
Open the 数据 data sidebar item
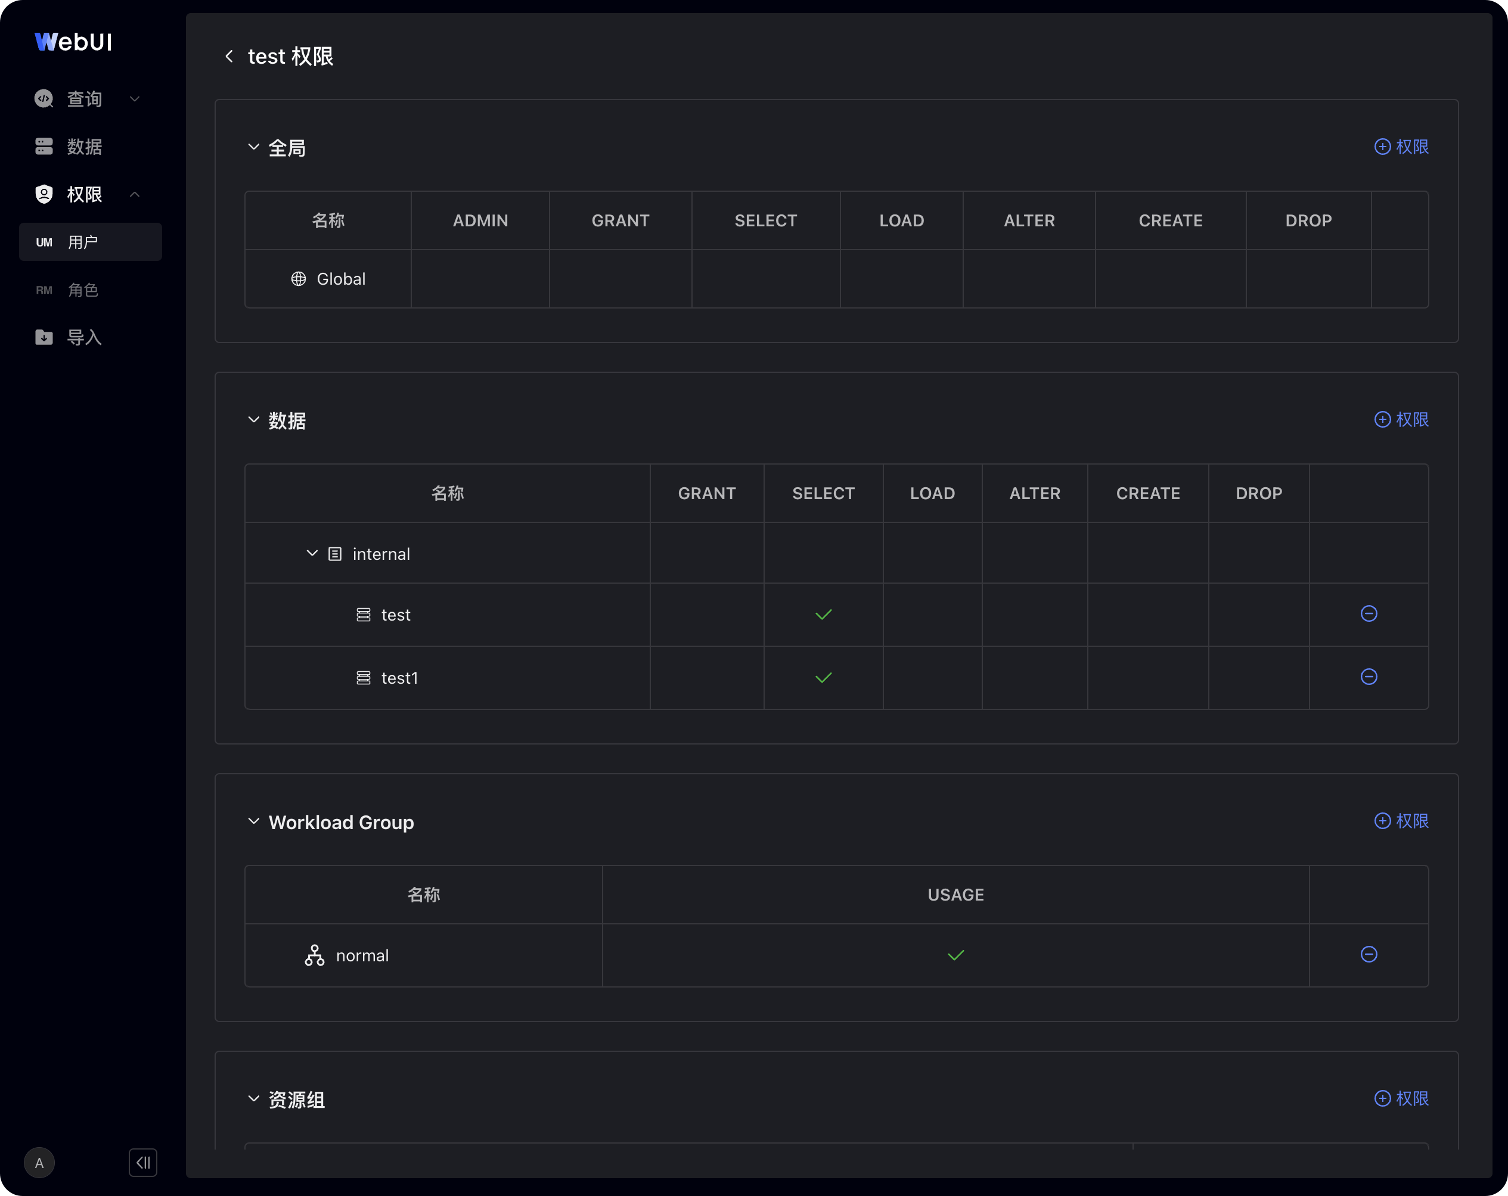pos(84,146)
